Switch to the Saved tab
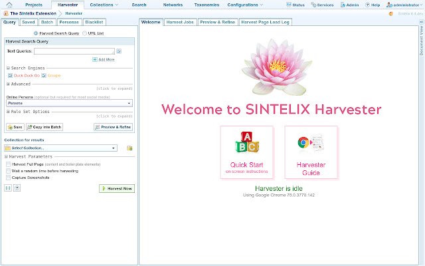425x266 pixels. pyautogui.click(x=29, y=22)
